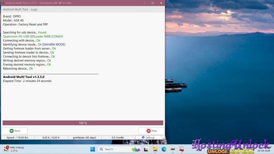Click the Android Multi Tool taskbar icon
Viewport: 274px width, 154px height.
point(182,149)
